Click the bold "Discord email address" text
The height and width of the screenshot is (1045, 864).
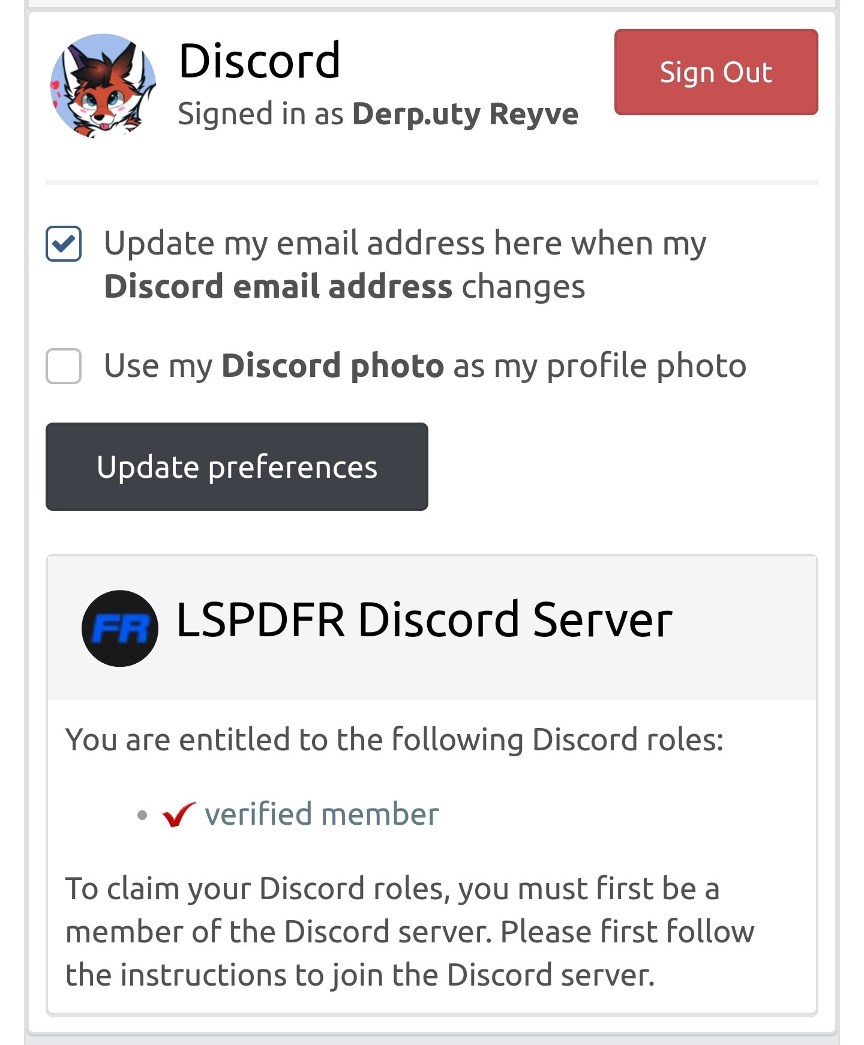coord(278,287)
